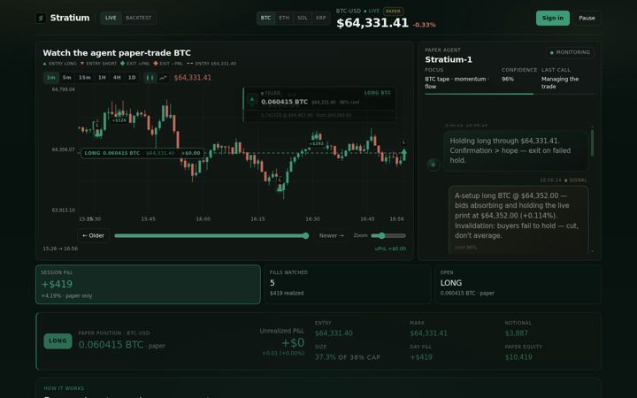Click the Stratium-1 agent name
637x398 pixels.
[x=449, y=60]
